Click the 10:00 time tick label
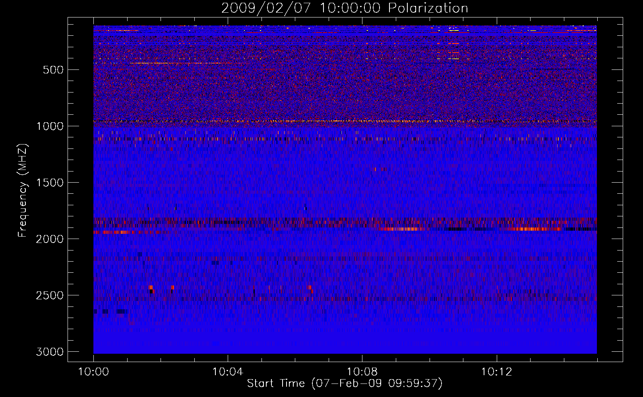 click(93, 372)
